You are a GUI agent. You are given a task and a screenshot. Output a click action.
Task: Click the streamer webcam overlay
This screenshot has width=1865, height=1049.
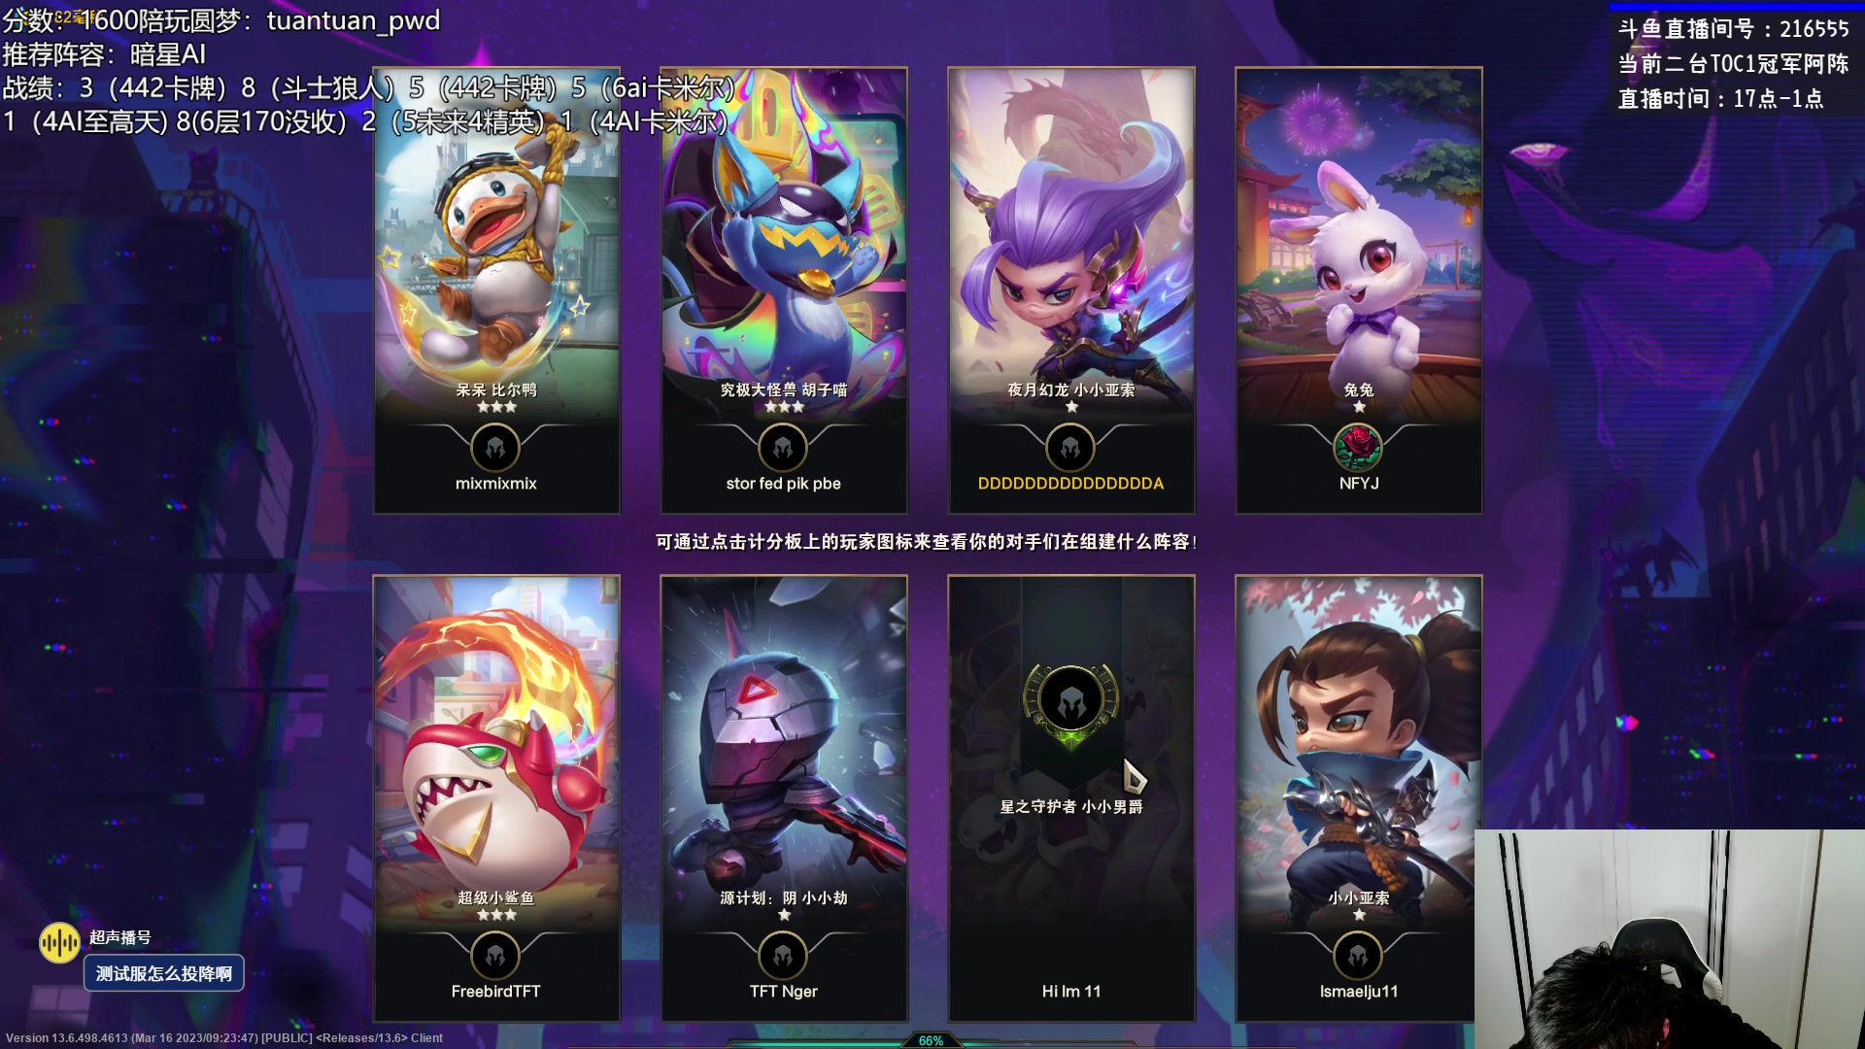pos(1670,939)
